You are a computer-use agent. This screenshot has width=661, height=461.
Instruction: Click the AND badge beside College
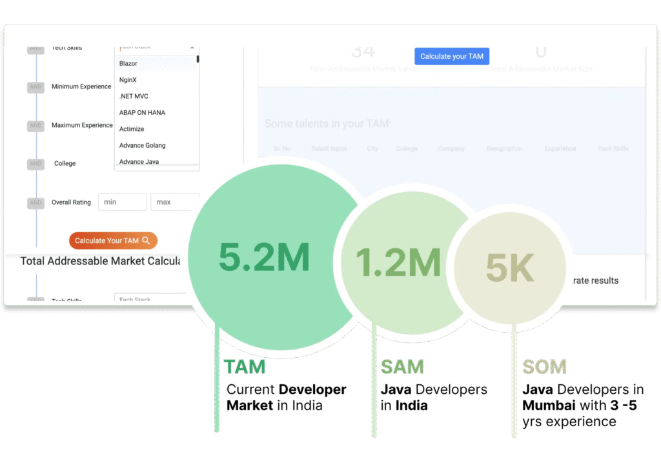pyautogui.click(x=36, y=164)
